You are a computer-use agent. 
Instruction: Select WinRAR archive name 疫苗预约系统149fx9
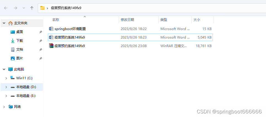(x=70, y=46)
